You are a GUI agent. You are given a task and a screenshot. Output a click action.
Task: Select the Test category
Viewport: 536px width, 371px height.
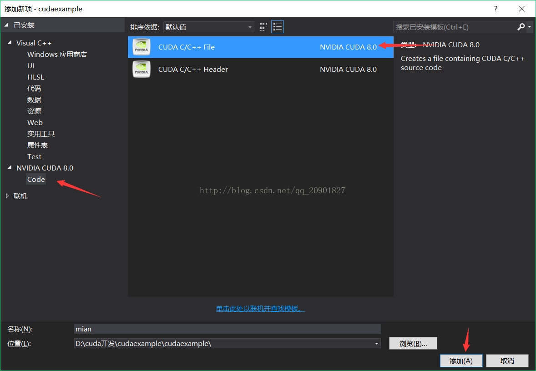coord(34,156)
